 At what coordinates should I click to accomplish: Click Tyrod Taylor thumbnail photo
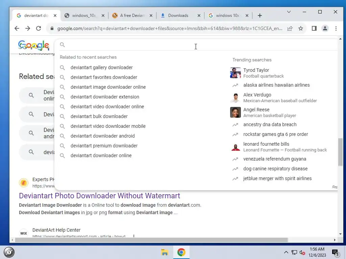pos(236,73)
